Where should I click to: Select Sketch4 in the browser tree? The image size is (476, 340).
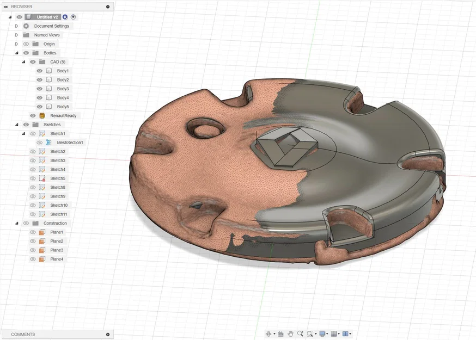point(58,169)
